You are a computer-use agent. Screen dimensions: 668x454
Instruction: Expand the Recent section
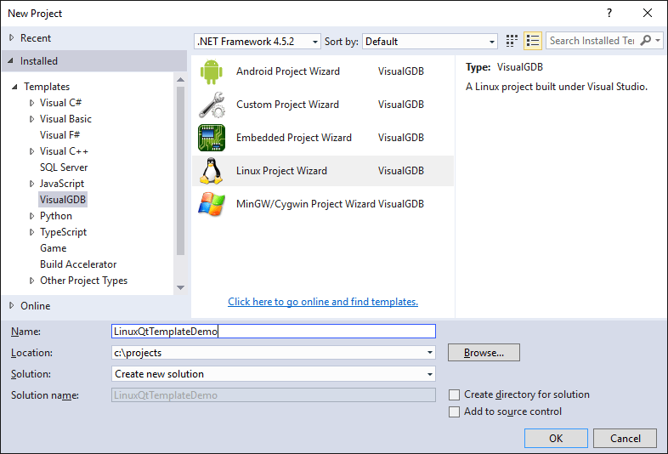pos(12,38)
